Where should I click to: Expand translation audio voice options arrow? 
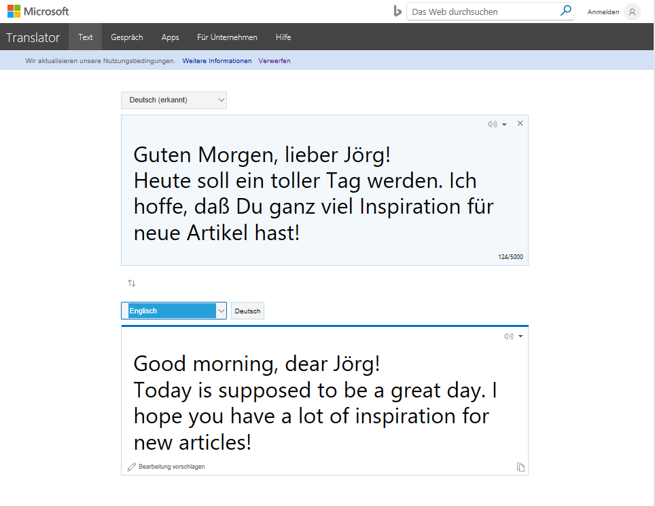click(x=520, y=336)
